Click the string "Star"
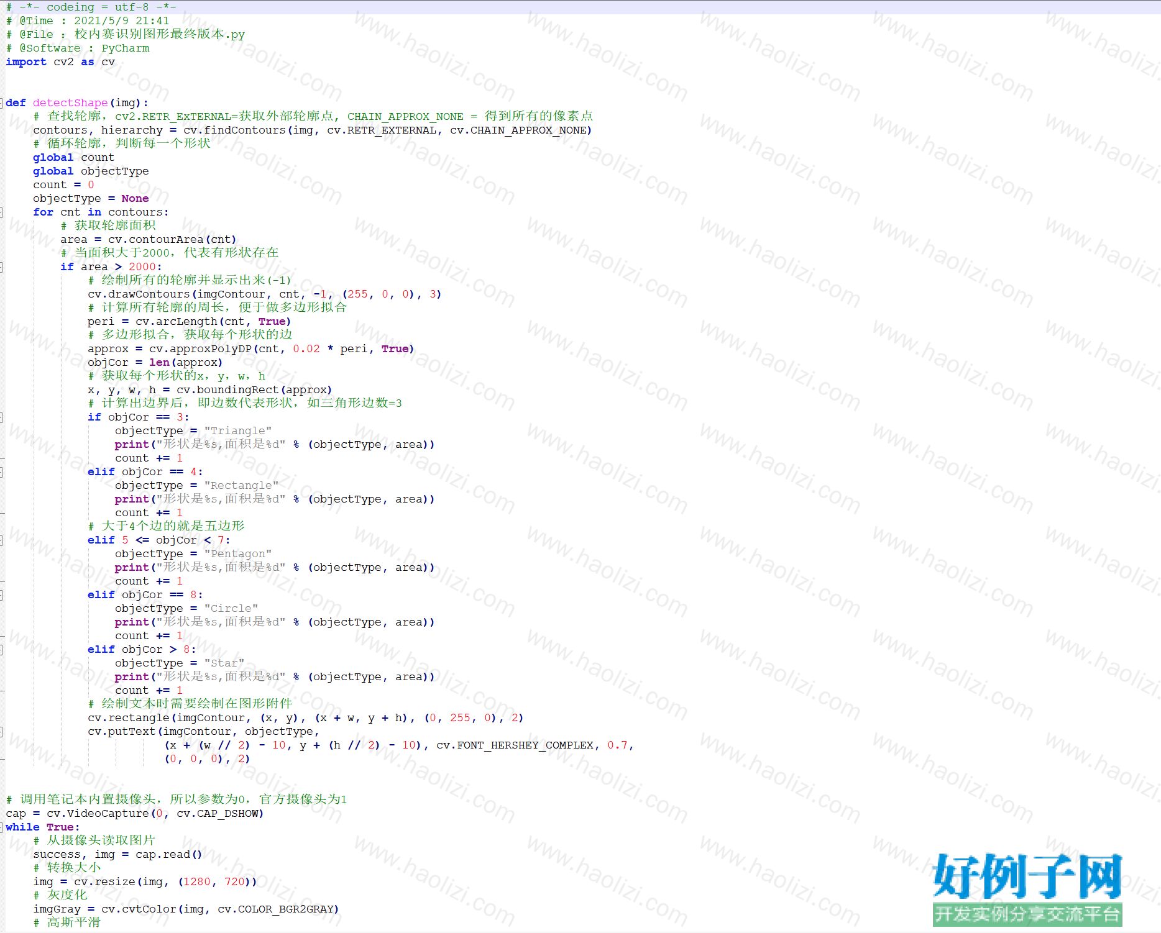This screenshot has width=1161, height=933. coord(224,663)
